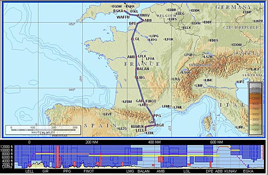Viewport: 268px width, 175px height.
Task: Click the LSZH airport symbol
Action: point(203,57)
